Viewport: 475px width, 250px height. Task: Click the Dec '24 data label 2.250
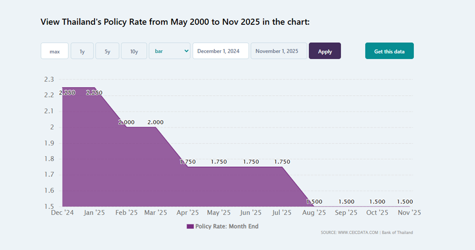[67, 93]
